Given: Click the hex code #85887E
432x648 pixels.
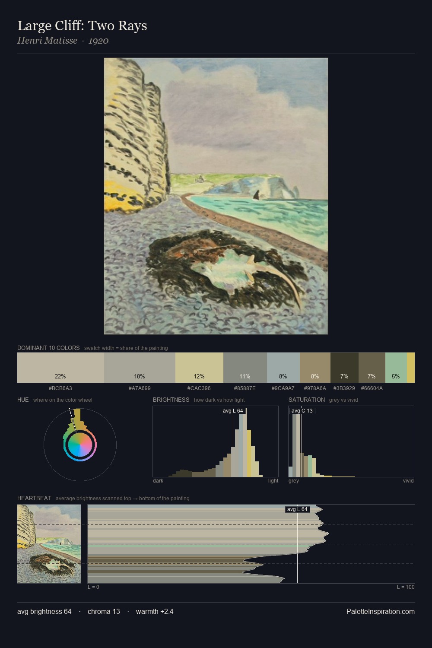Looking at the screenshot, I should click(x=245, y=388).
